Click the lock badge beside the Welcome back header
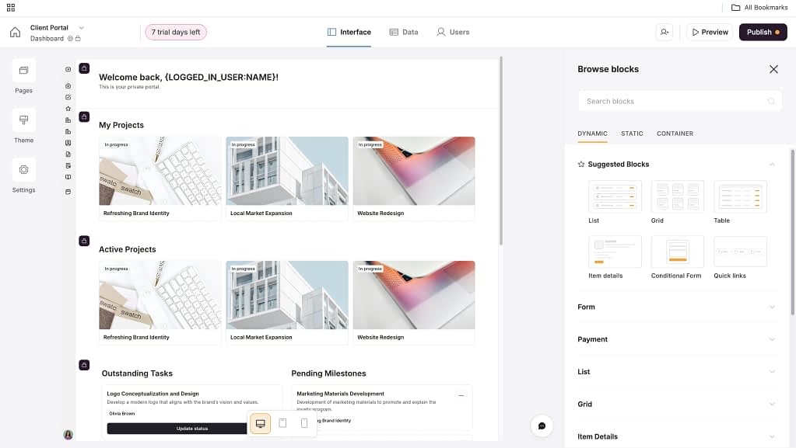Screen dimensions: 796x448 click(x=84, y=68)
